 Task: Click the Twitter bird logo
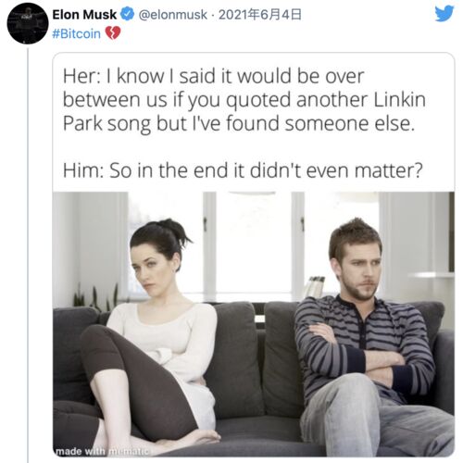click(x=444, y=14)
